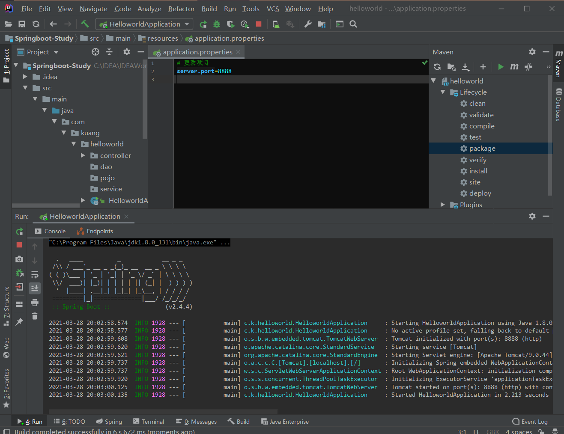
Task: Open the 6: TODO tool window
Action: (69, 422)
